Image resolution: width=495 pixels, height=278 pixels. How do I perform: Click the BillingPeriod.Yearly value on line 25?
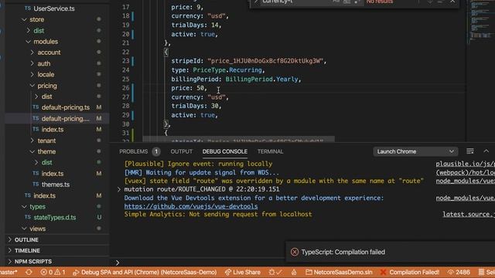pyautogui.click(x=261, y=79)
